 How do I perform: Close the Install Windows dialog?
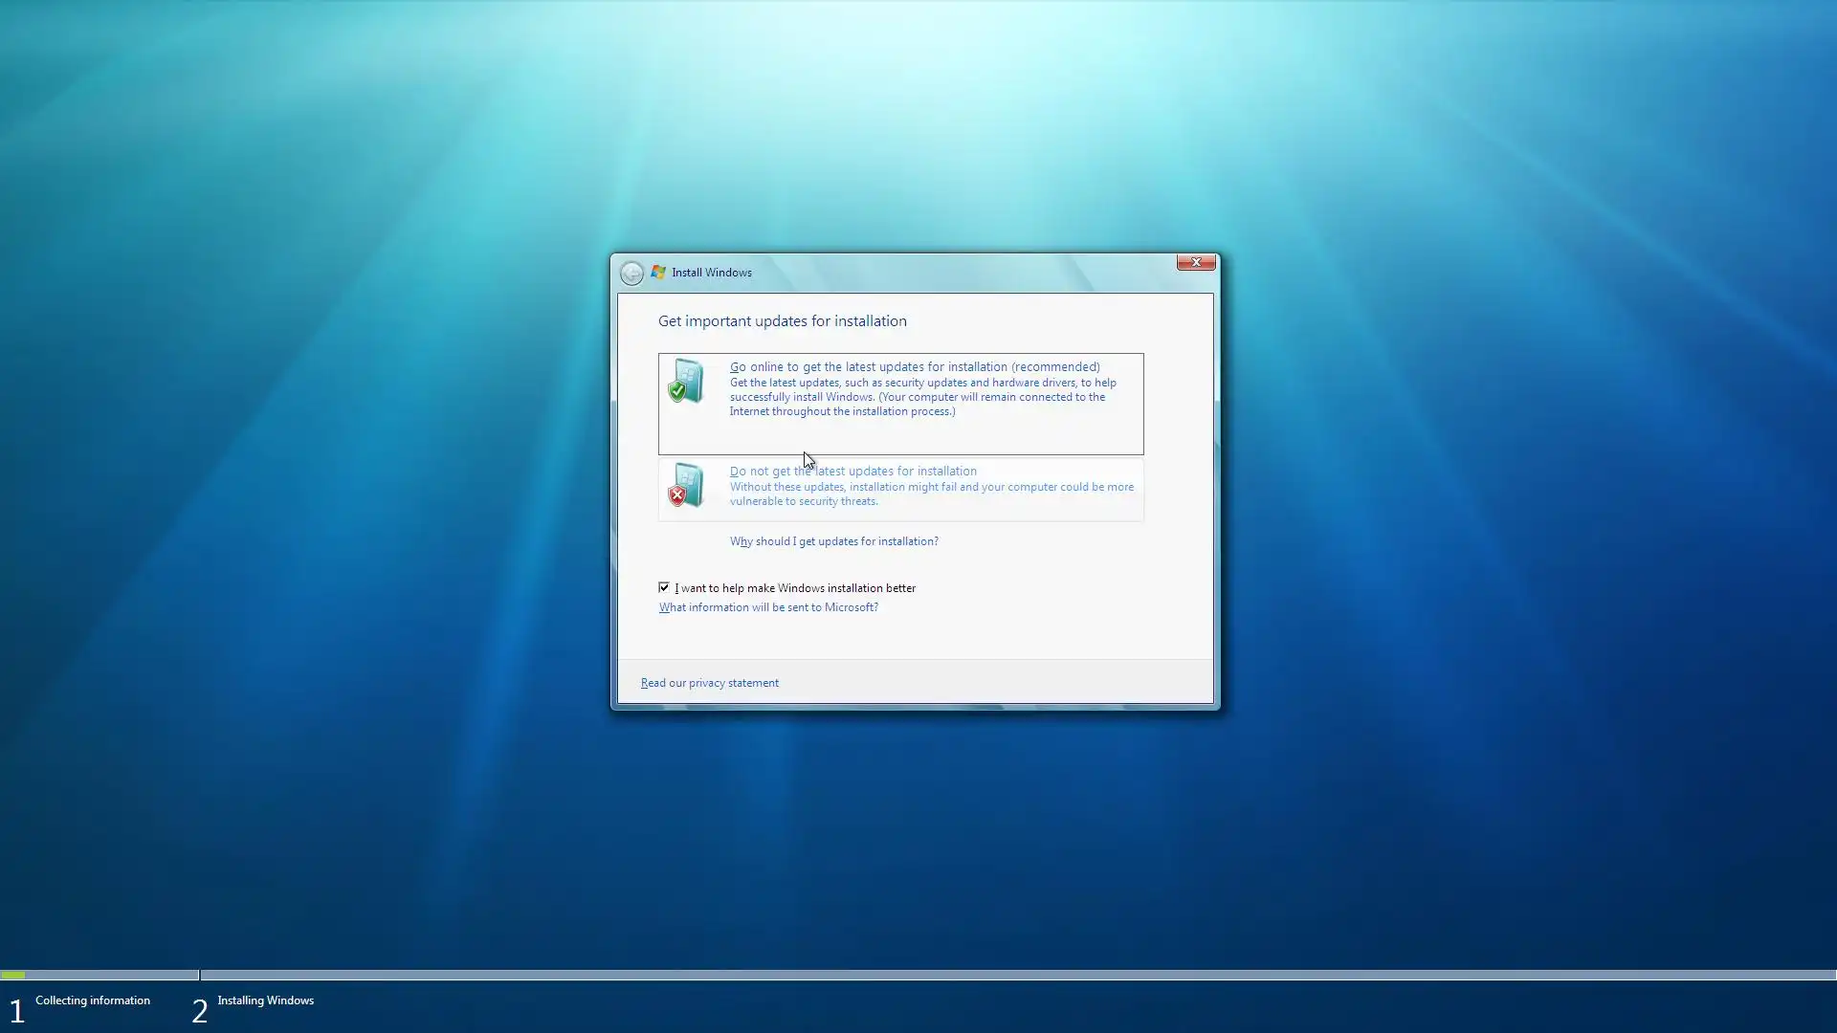point(1195,262)
